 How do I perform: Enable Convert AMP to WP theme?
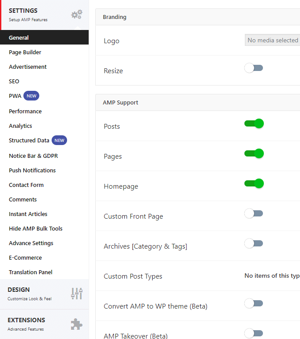254,303
